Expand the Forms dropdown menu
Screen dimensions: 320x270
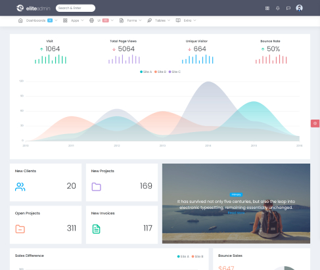pyautogui.click(x=131, y=20)
